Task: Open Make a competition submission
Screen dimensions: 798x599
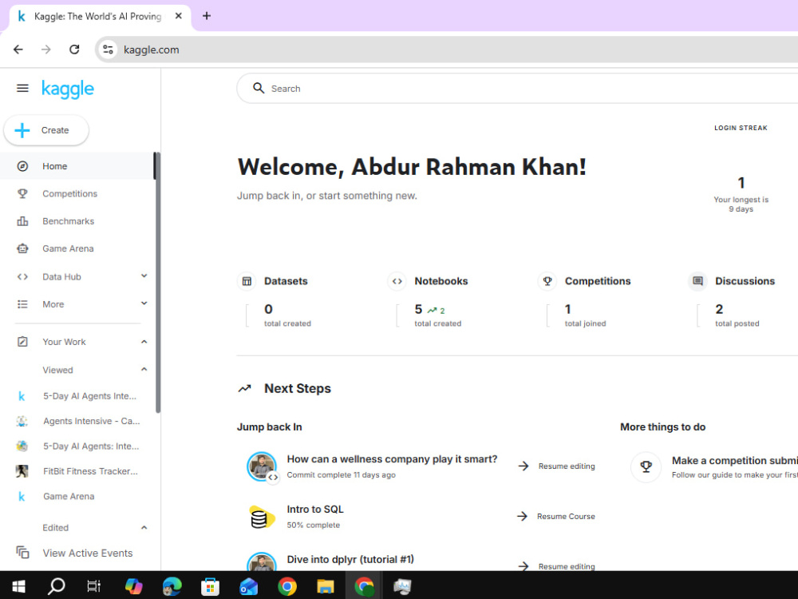Action: [x=734, y=461]
